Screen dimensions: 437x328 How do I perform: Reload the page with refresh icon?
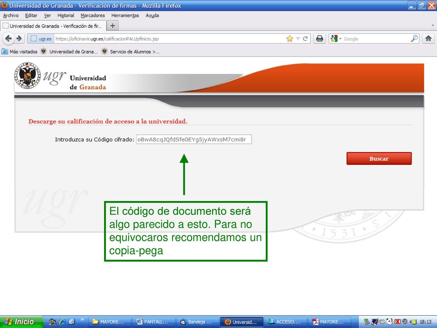305,39
